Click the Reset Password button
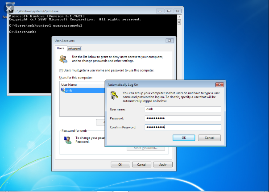 click(x=145, y=148)
